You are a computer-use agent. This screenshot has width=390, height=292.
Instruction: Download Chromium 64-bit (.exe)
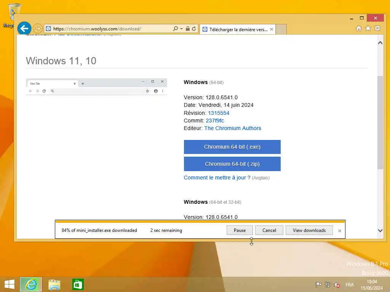(x=232, y=147)
